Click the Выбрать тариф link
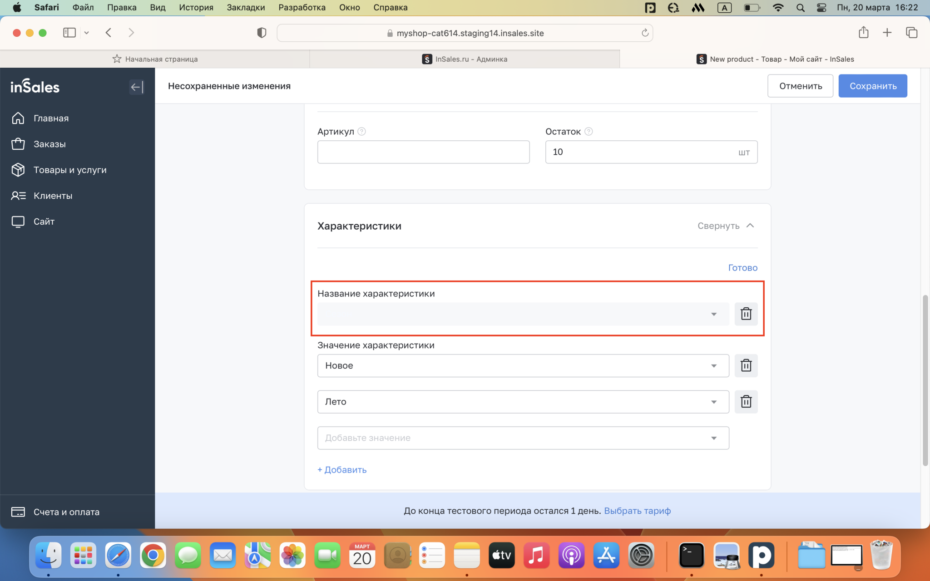The image size is (930, 581). tap(637, 511)
